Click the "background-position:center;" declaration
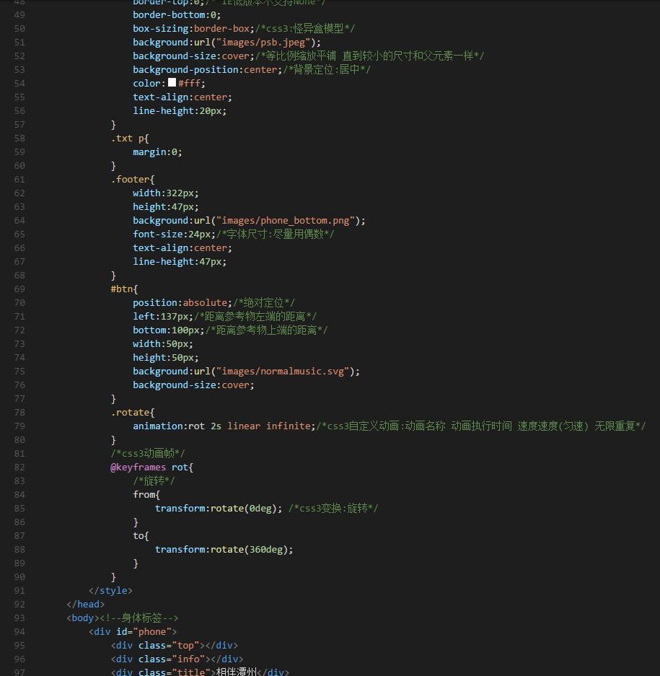Image resolution: width=660 pixels, height=676 pixels. coord(207,70)
